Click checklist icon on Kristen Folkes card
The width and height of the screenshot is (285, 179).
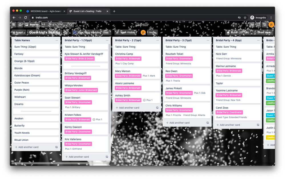[94, 119]
